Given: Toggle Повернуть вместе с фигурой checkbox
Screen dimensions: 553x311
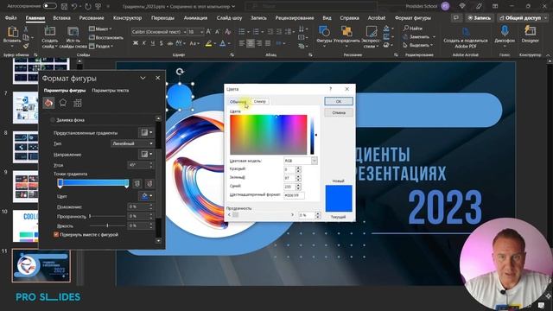Looking at the screenshot, I should [x=56, y=234].
